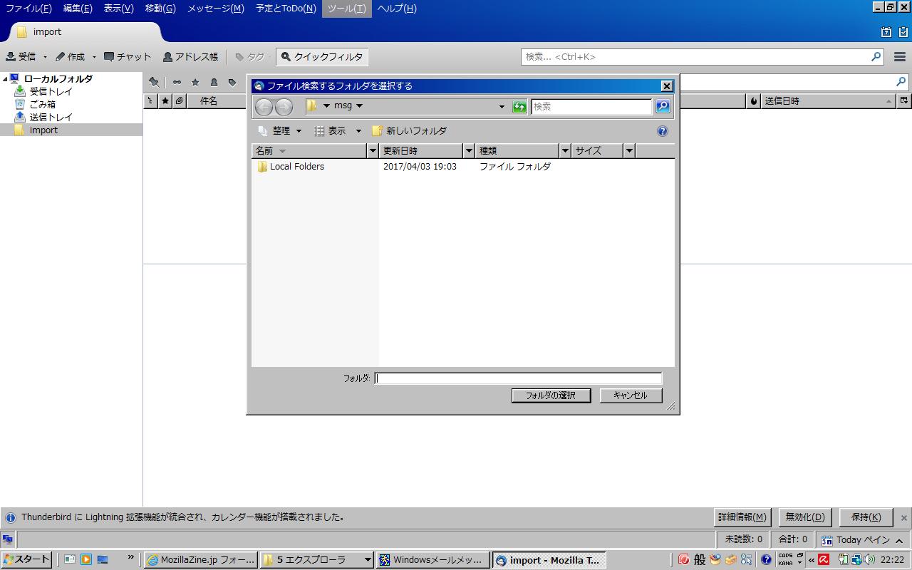Open the アドレス帳 address book
This screenshot has width=912, height=570.
tap(190, 57)
